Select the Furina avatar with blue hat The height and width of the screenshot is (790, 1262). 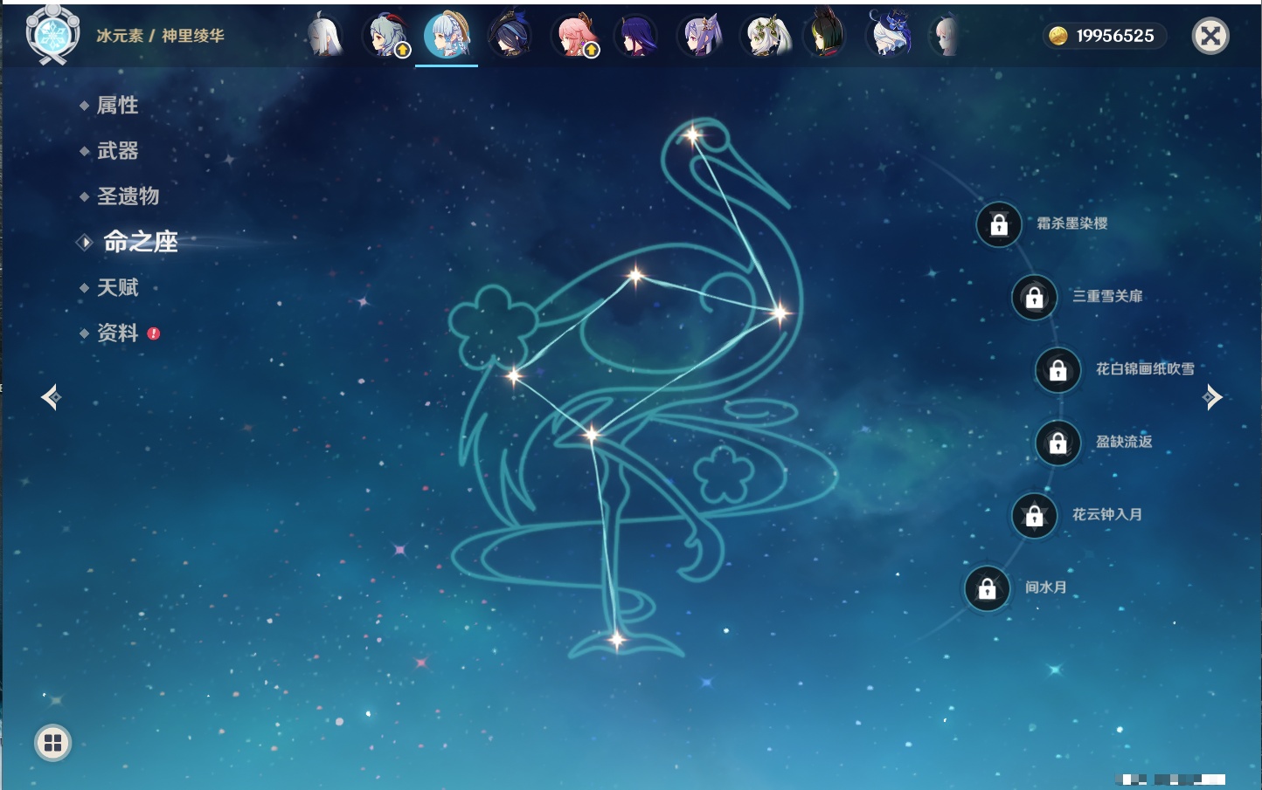pos(890,35)
